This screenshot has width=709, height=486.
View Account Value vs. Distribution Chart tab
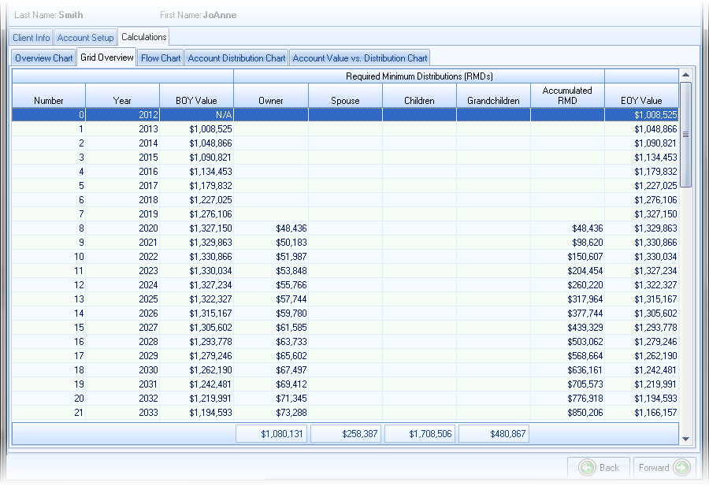[x=360, y=58]
